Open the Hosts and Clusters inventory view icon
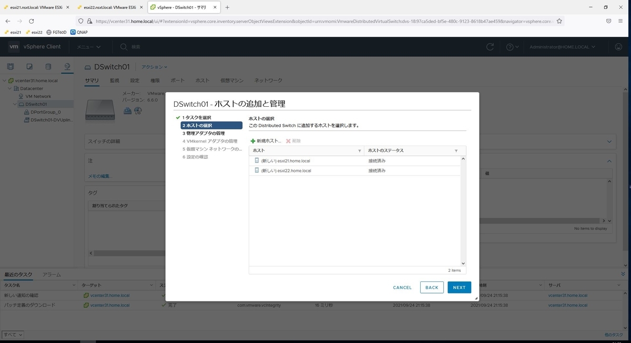The image size is (631, 343). (11, 66)
